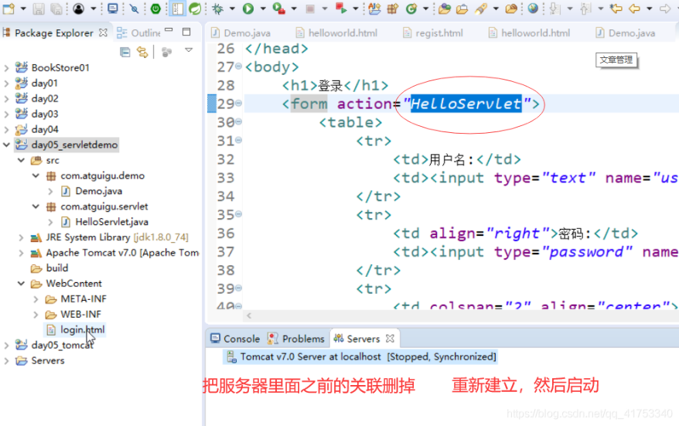The image size is (679, 426).
Task: Click line number 33 in editor gutter
Action: coord(226,178)
